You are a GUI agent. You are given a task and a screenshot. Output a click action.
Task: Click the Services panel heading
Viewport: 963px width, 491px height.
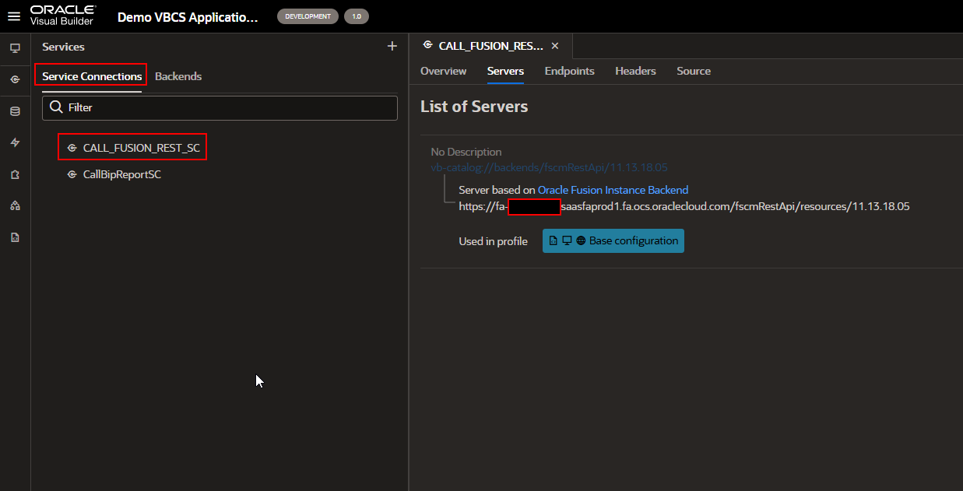[63, 47]
